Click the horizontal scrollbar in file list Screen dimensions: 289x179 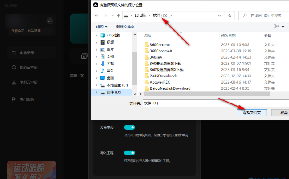(205, 94)
